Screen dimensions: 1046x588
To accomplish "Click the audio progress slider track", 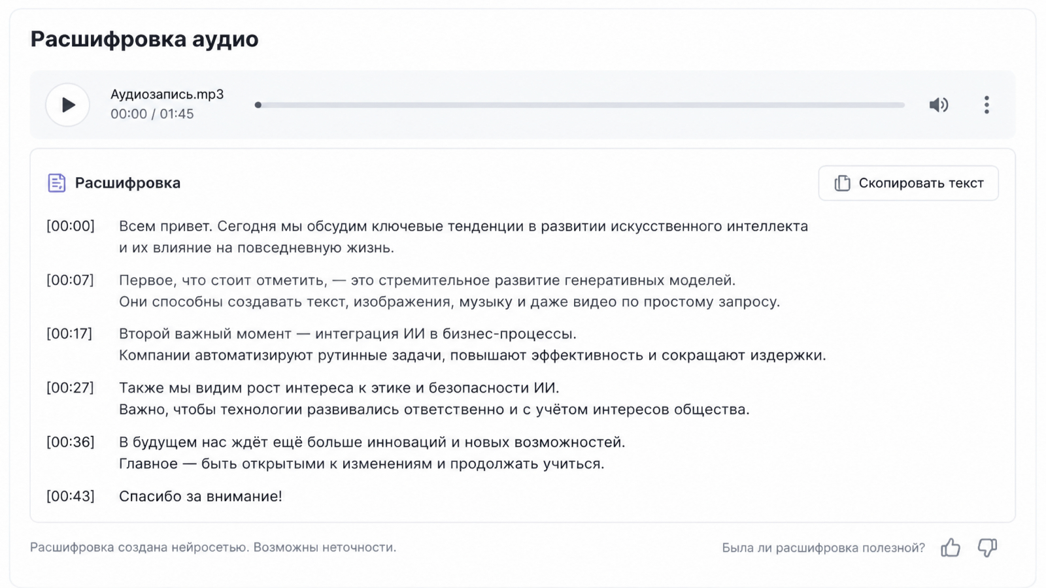I will pos(581,105).
